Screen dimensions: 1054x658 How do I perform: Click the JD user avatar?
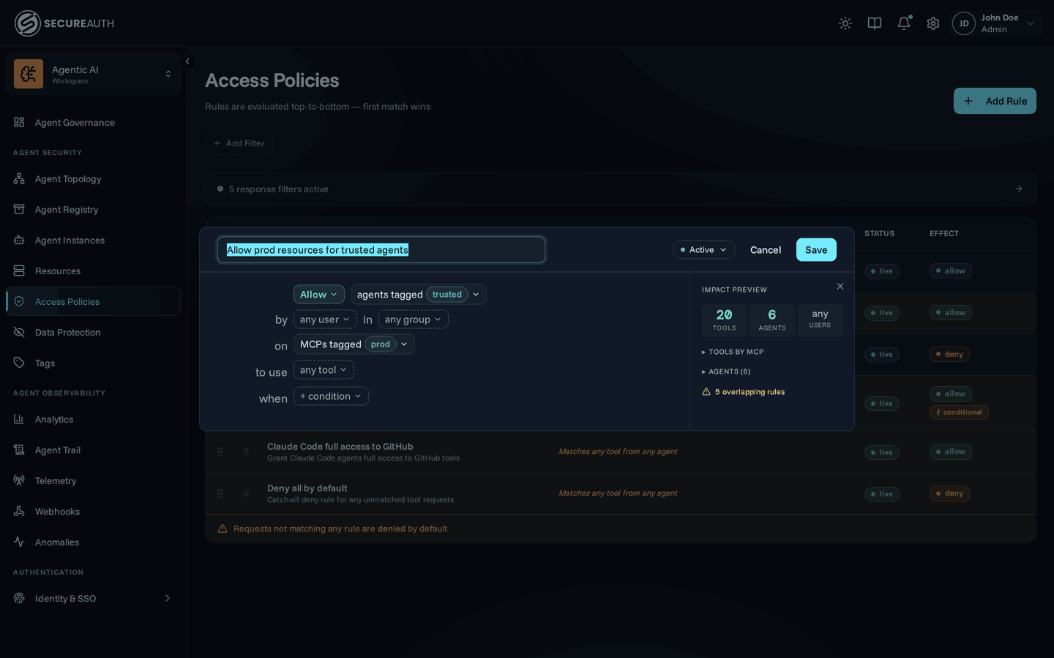(x=964, y=23)
